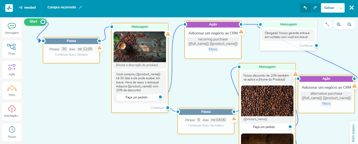Viewport: 358px width, 144px height.
Task: Click warning icon on coffee cup image
Action: coord(168,34)
